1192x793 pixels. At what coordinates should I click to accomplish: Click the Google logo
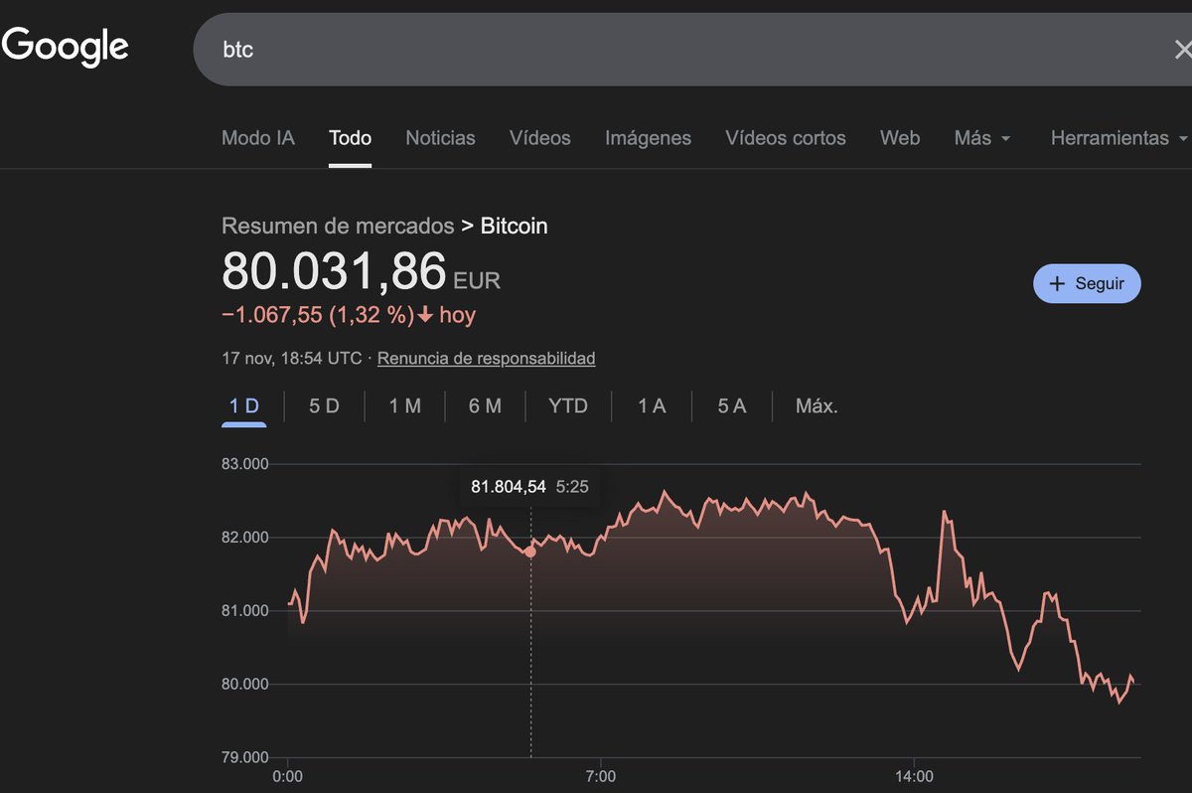click(x=64, y=47)
